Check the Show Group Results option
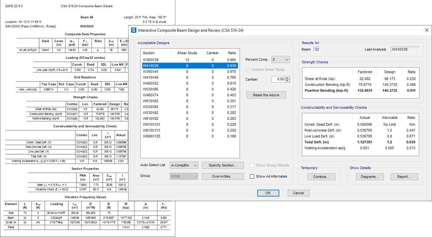432x237 pixels. coord(252,165)
